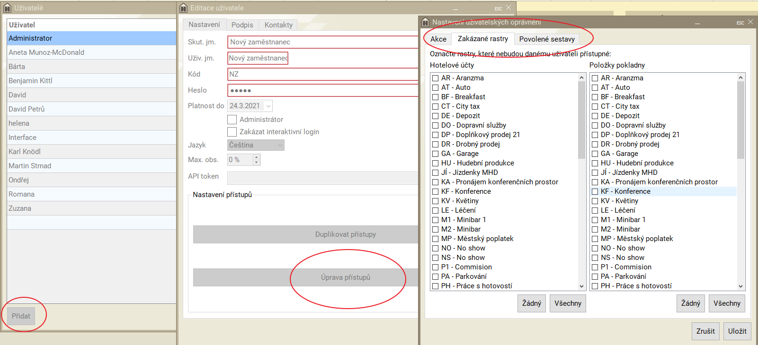Click house icon of Nastavení uživatelských oprávnění window

tap(425, 22)
